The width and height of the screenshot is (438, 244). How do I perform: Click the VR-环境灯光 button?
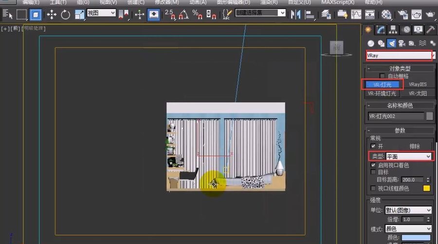tap(382, 93)
